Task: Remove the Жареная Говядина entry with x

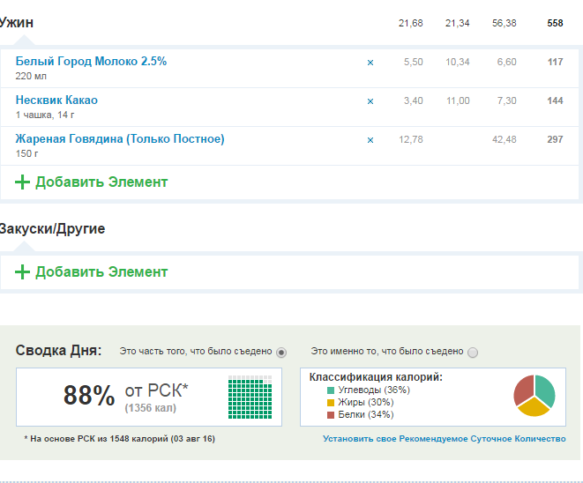Action: click(x=370, y=140)
